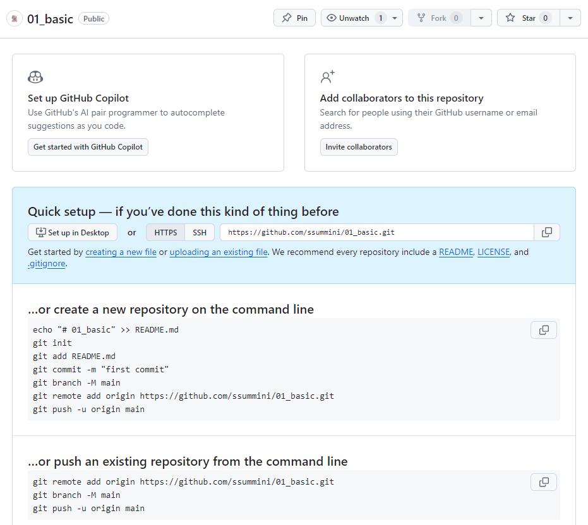Image resolution: width=588 pixels, height=525 pixels.
Task: Fork the repository
Action: [x=439, y=18]
